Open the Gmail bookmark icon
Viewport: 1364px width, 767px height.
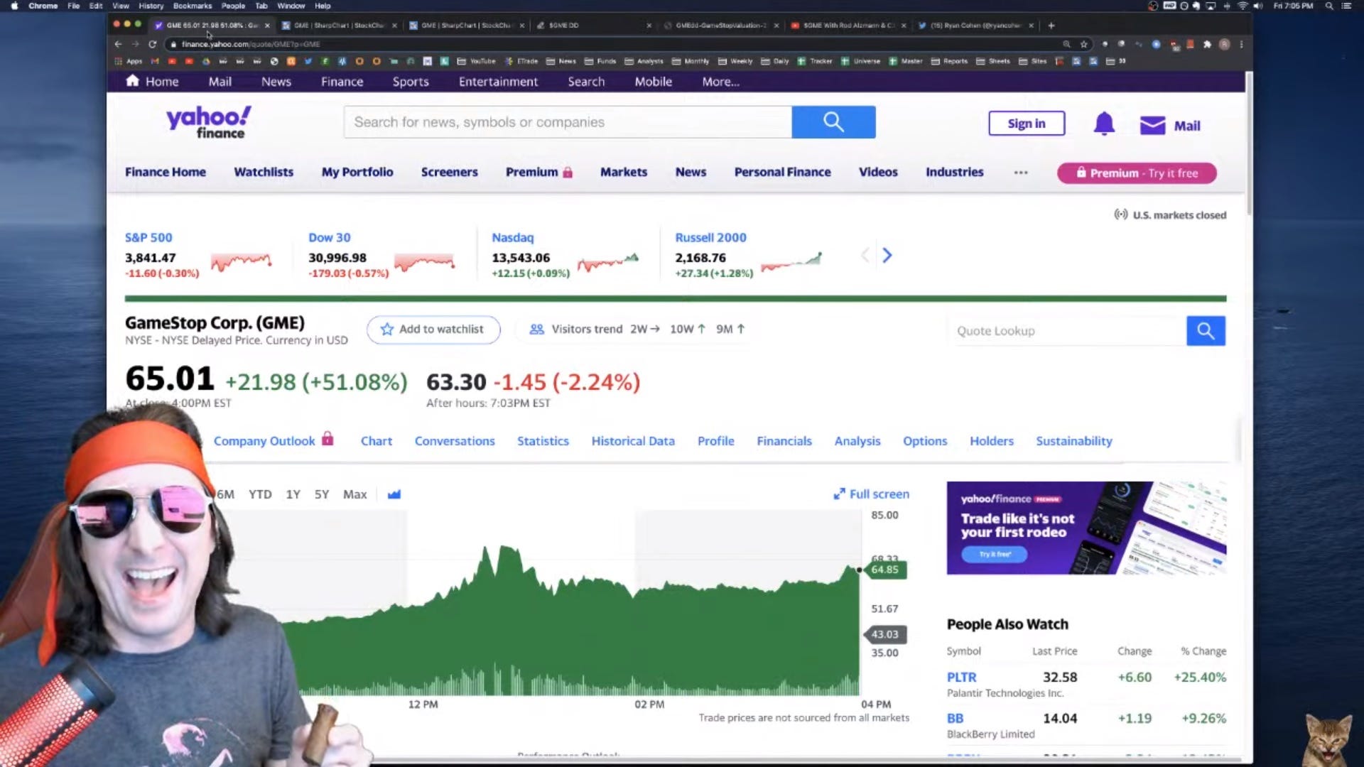(x=155, y=61)
